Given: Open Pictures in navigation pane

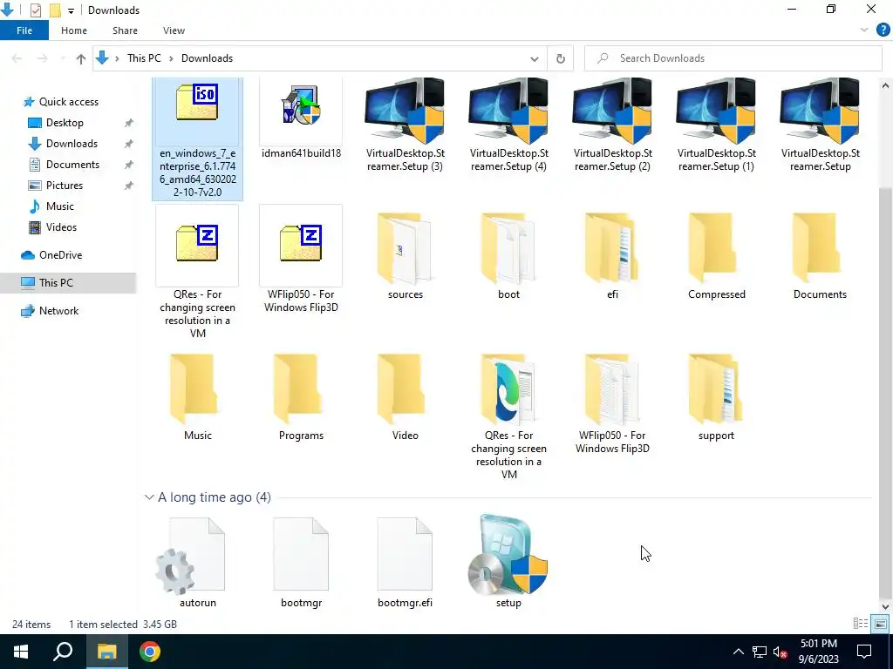Looking at the screenshot, I should tap(64, 186).
